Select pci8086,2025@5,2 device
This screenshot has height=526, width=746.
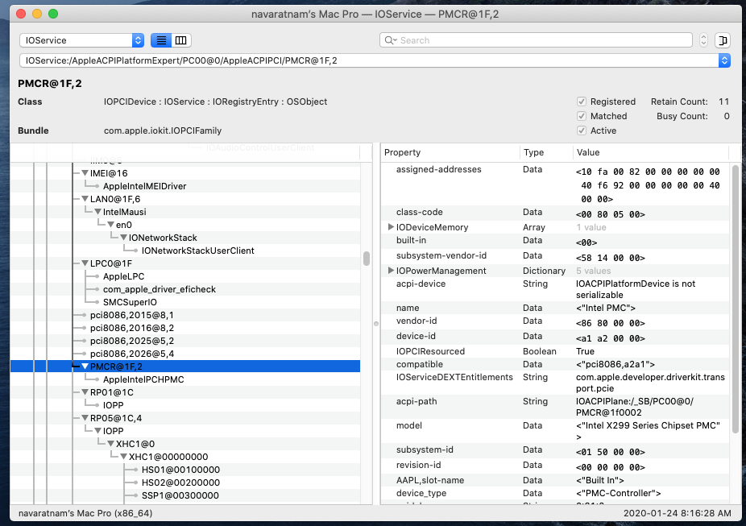132,341
